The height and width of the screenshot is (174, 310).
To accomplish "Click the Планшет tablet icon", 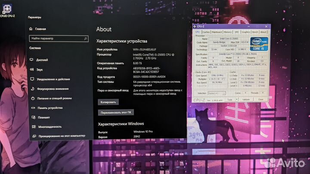I will 34,117.
